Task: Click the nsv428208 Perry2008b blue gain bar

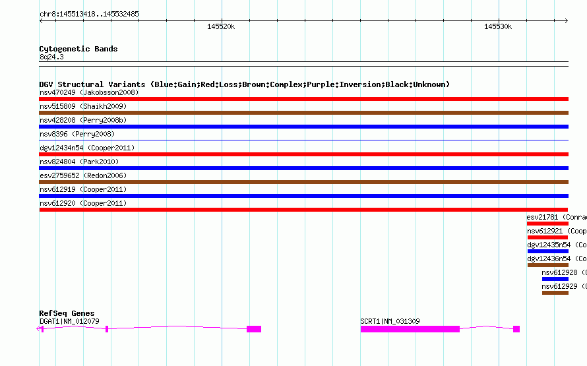Action: pos(303,127)
